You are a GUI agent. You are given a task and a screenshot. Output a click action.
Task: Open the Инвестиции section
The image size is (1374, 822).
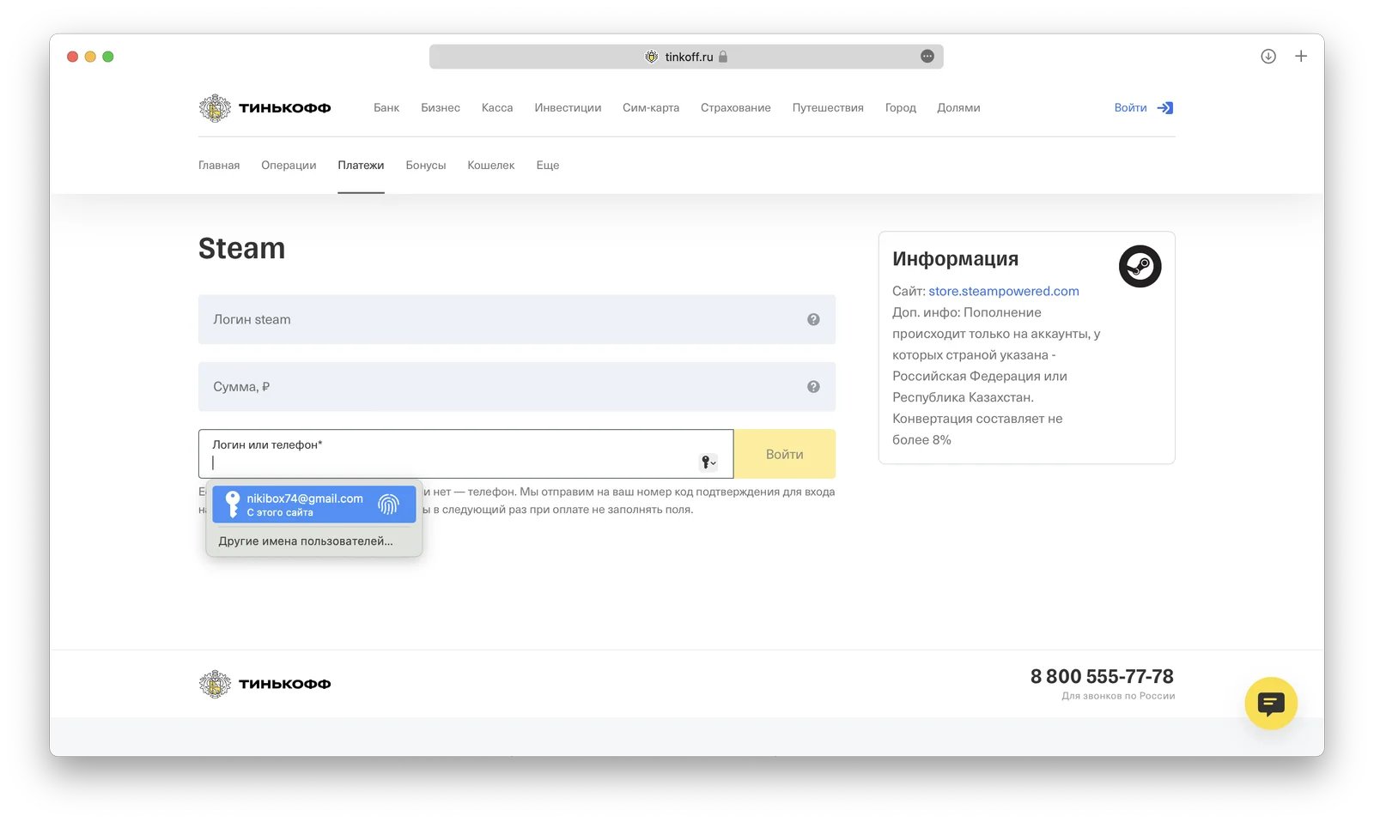point(568,108)
